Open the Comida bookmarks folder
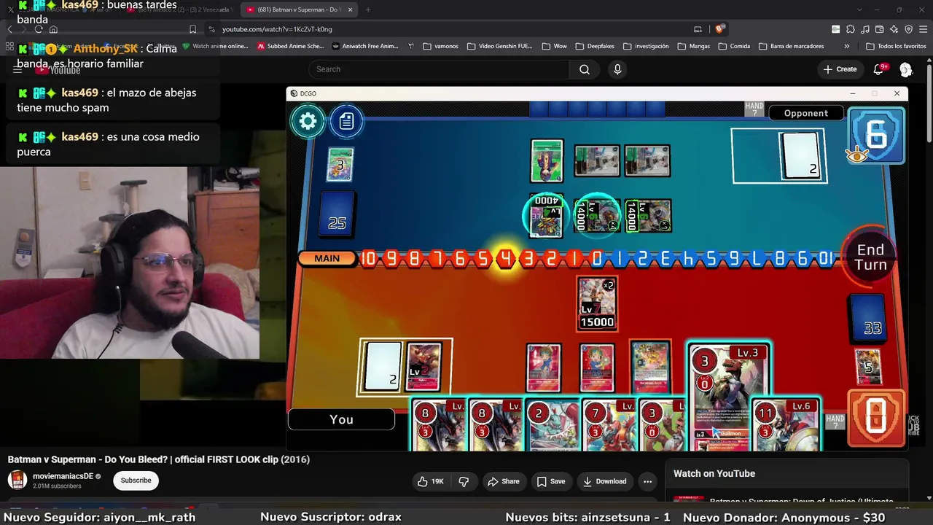Image resolution: width=933 pixels, height=525 pixels. [734, 46]
